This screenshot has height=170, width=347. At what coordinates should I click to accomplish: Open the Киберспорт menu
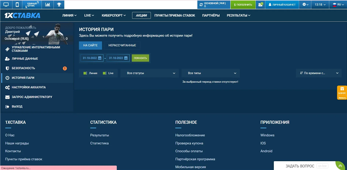click(114, 15)
